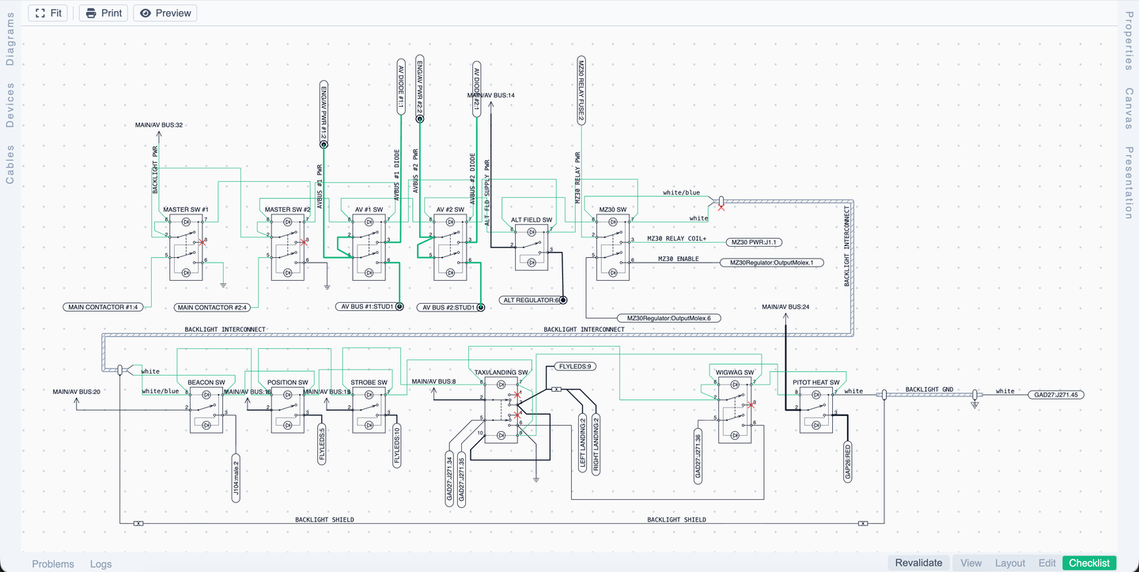The width and height of the screenshot is (1139, 572).
Task: Open the Cables side panel
Action: 10,164
